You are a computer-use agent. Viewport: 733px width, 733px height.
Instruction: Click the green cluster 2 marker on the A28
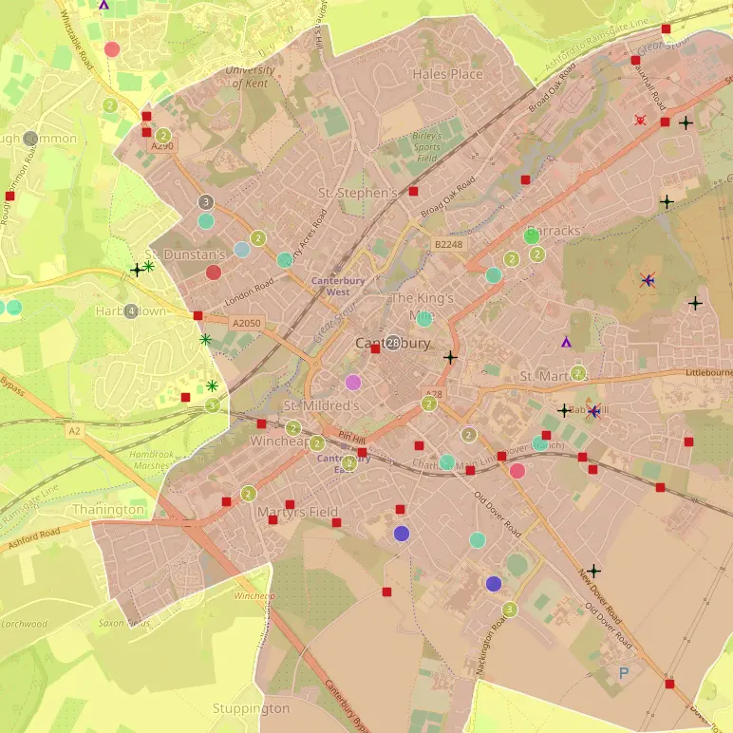(x=429, y=404)
